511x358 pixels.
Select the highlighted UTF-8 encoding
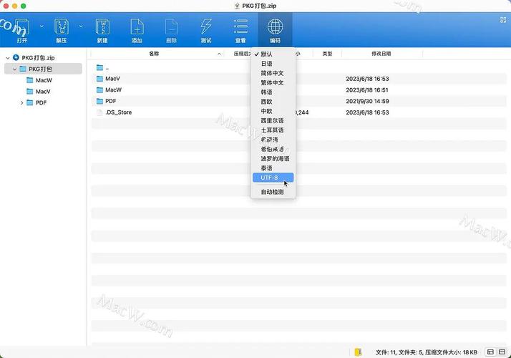pos(273,178)
